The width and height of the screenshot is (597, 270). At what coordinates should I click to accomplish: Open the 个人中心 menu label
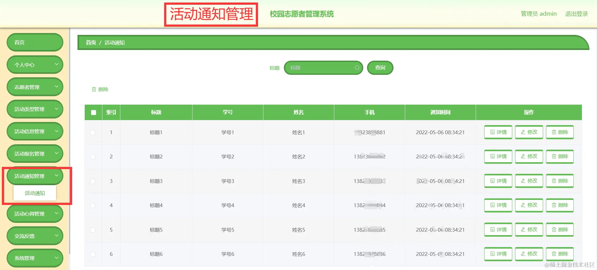(24, 65)
